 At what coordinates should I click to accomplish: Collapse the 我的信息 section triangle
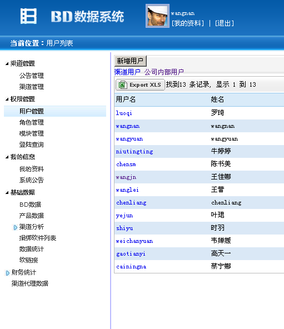(x=7, y=157)
